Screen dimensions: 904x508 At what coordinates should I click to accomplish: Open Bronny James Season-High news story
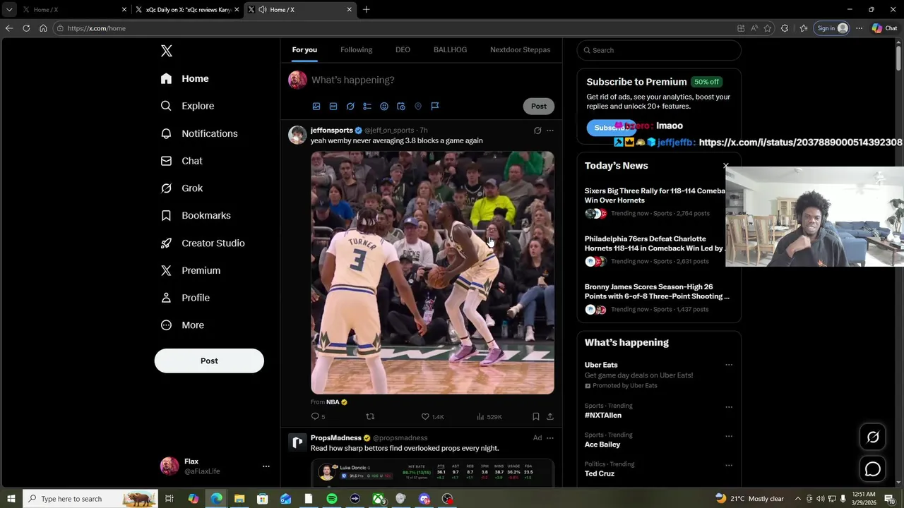tap(657, 291)
